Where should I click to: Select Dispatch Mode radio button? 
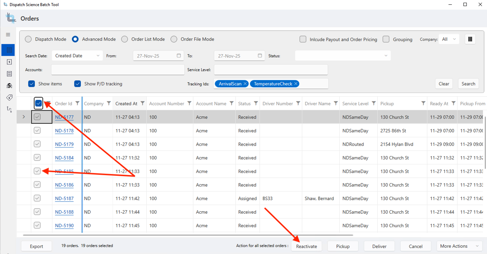coord(28,39)
